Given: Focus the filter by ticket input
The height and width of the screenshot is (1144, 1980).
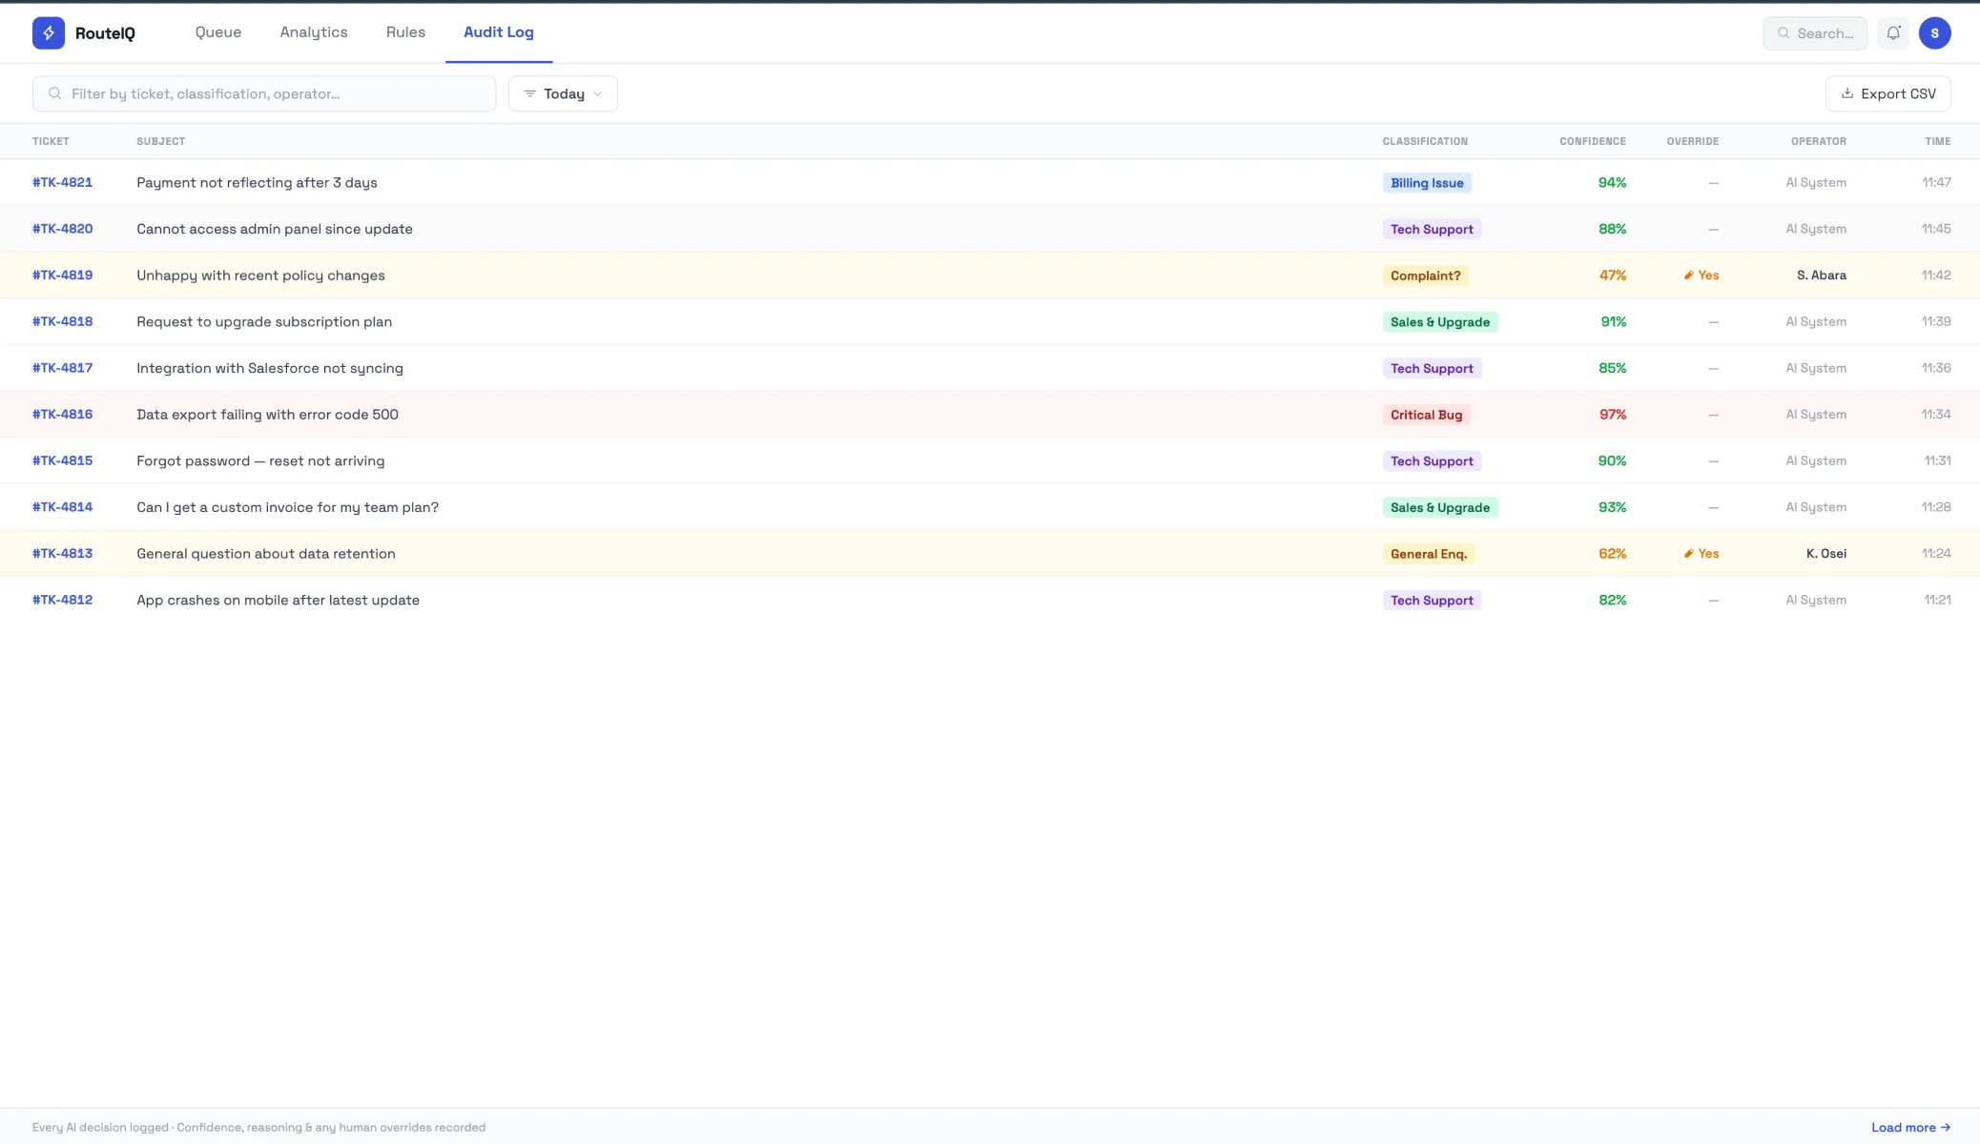Looking at the screenshot, I should 264,93.
